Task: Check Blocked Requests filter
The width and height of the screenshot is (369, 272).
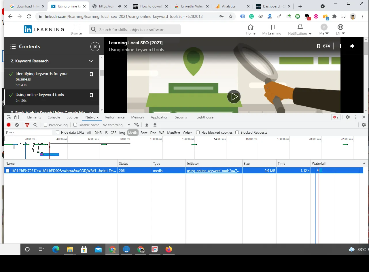Action: [237, 132]
